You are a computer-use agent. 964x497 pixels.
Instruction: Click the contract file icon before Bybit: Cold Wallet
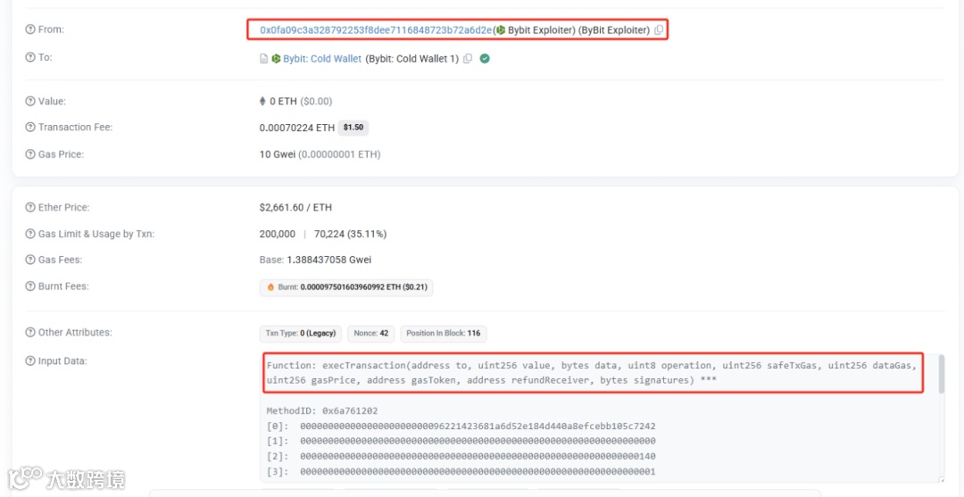click(x=263, y=59)
